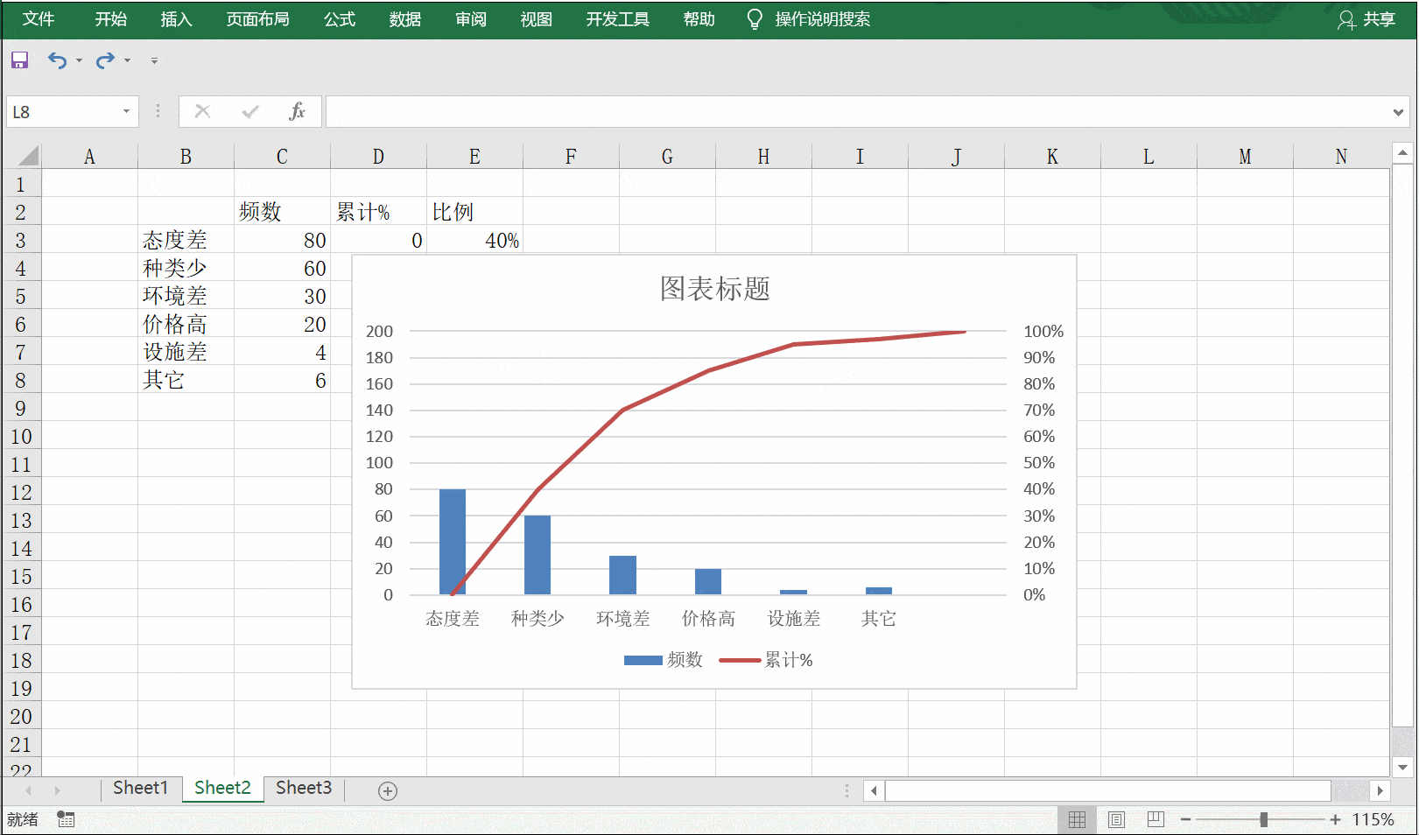This screenshot has width=1419, height=835.
Task: Expand the formula bar
Action: tap(1398, 112)
